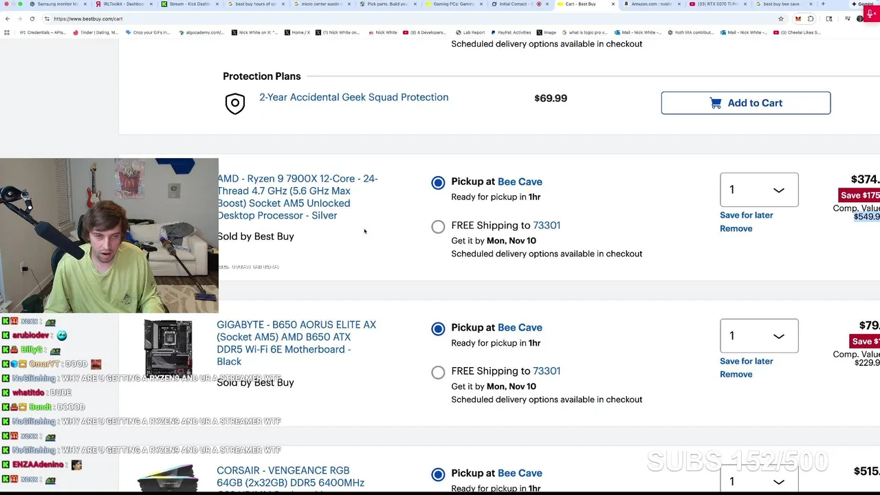Screen dimensions: 880x495
Task: Select FREE Shipping for GIGABYTE motherboard
Action: click(x=438, y=373)
